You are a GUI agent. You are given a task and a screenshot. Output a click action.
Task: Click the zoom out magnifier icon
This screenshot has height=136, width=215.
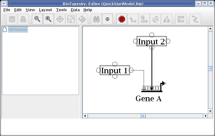coord(37,19)
